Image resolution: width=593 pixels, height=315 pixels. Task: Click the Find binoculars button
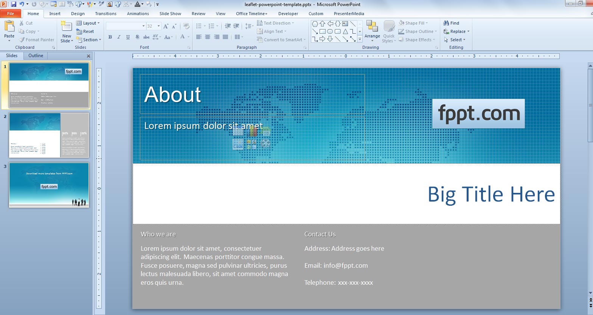pos(451,23)
